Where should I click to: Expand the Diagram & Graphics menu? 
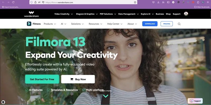(87, 14)
